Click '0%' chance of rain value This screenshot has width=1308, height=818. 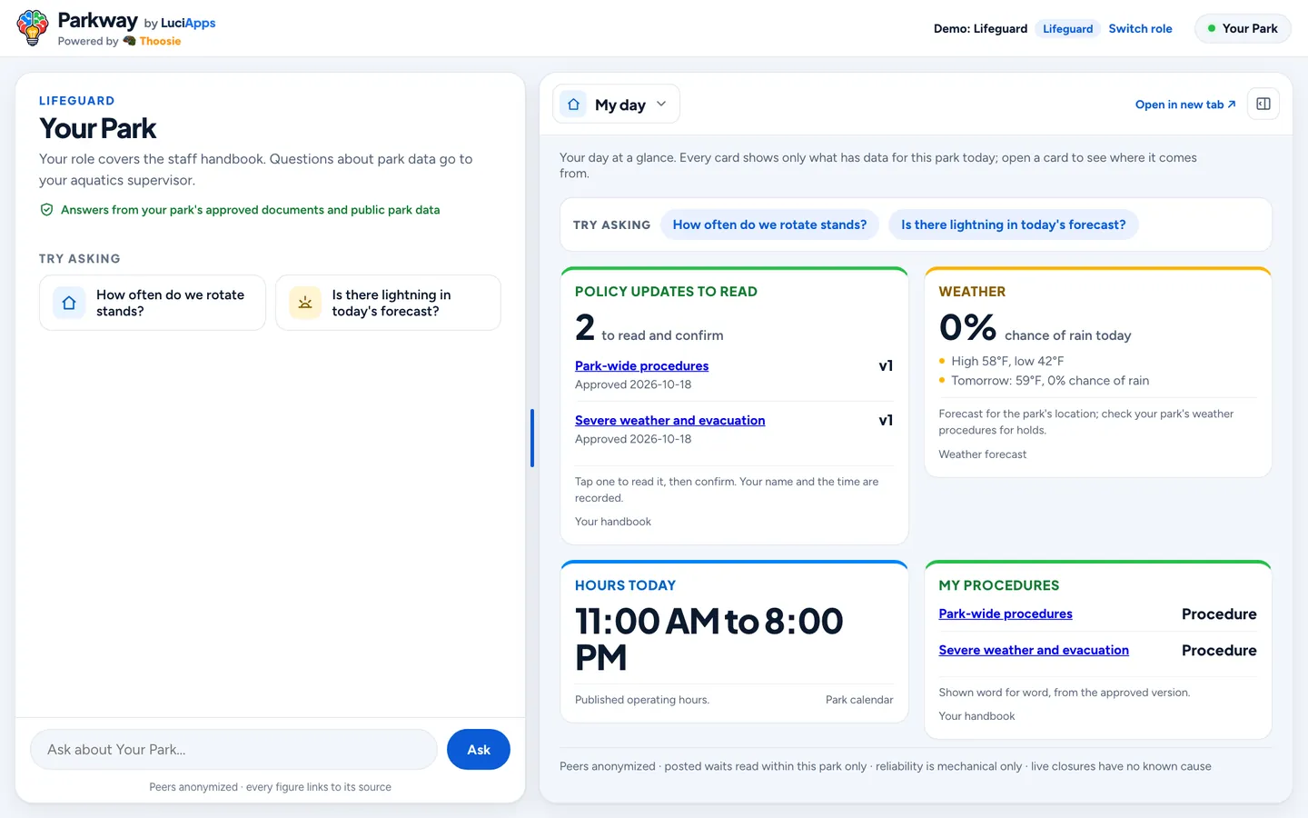(x=967, y=327)
